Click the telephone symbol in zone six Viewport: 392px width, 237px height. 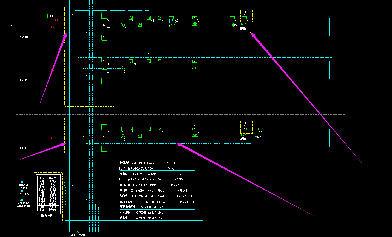tap(140, 136)
